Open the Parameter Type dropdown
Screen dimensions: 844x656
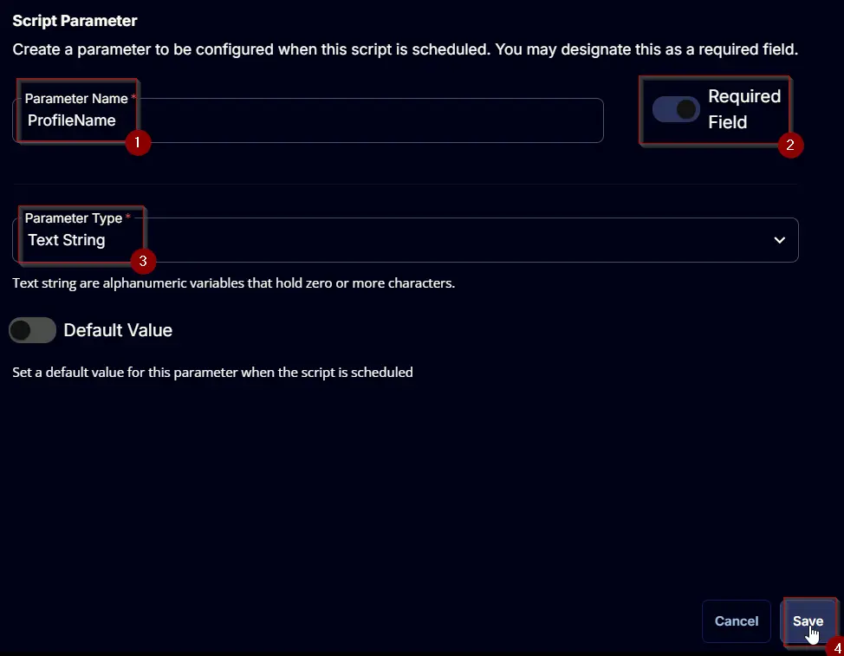405,240
